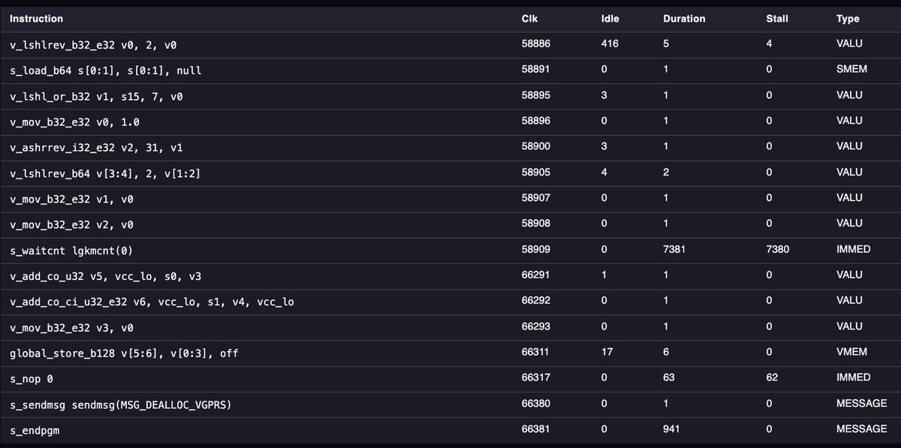Click the Duration column header
This screenshot has width=901, height=448.
click(x=684, y=19)
